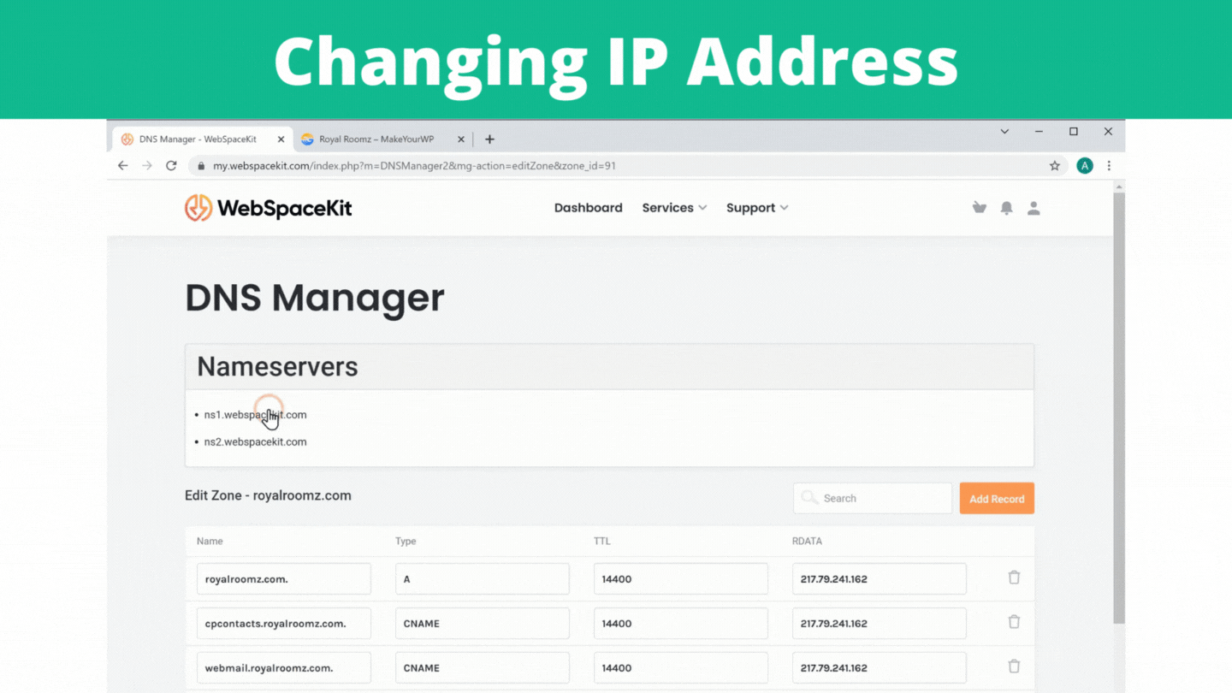
Task: Delete the webmail.royalroomz.com. record
Action: click(x=1014, y=667)
